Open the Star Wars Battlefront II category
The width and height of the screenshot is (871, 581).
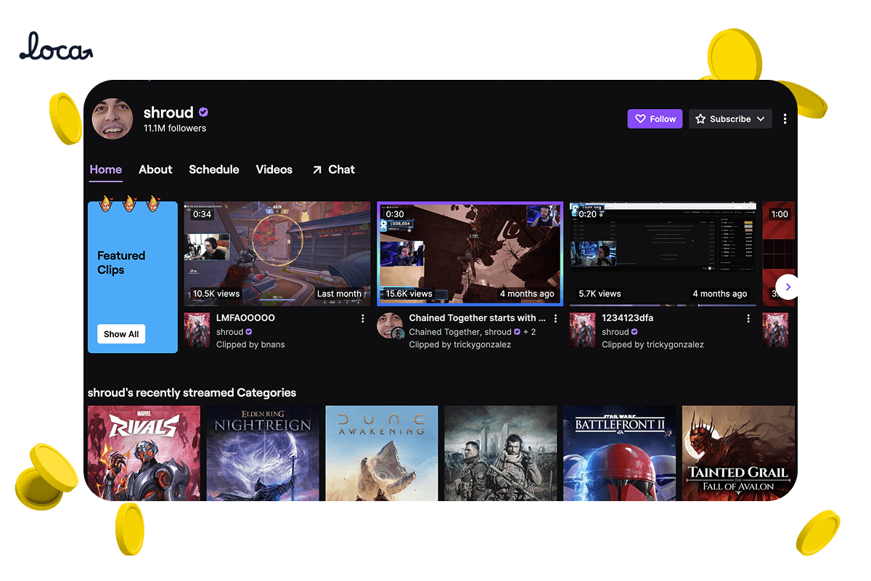[x=620, y=453]
